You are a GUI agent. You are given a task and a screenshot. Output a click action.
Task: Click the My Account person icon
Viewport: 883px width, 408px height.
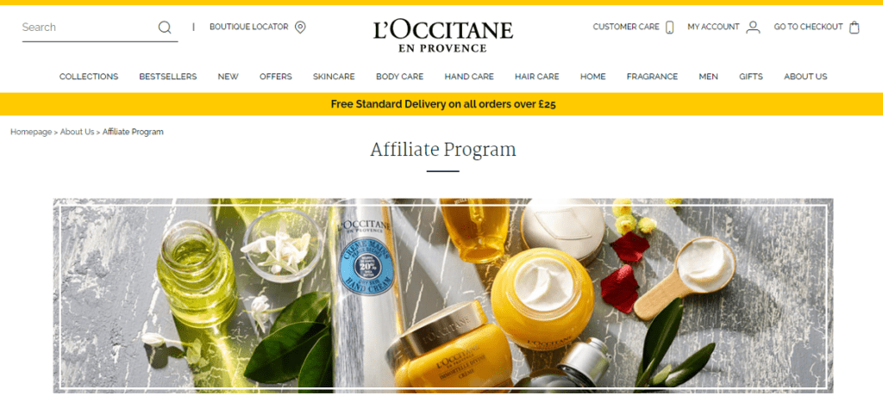pyautogui.click(x=753, y=27)
